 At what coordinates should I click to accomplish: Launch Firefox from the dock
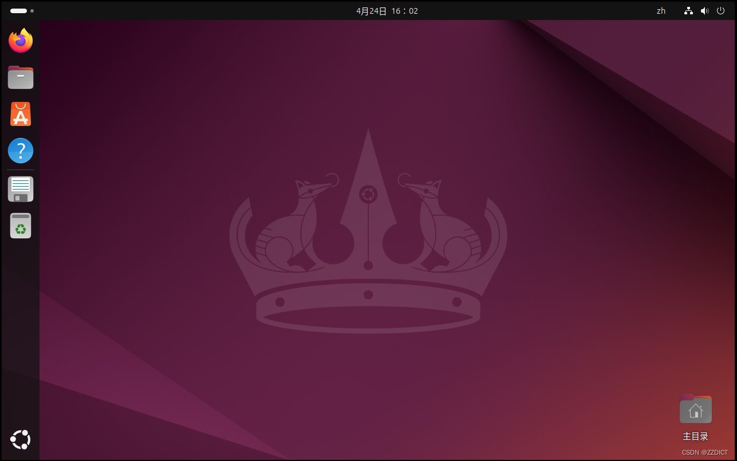point(21,40)
